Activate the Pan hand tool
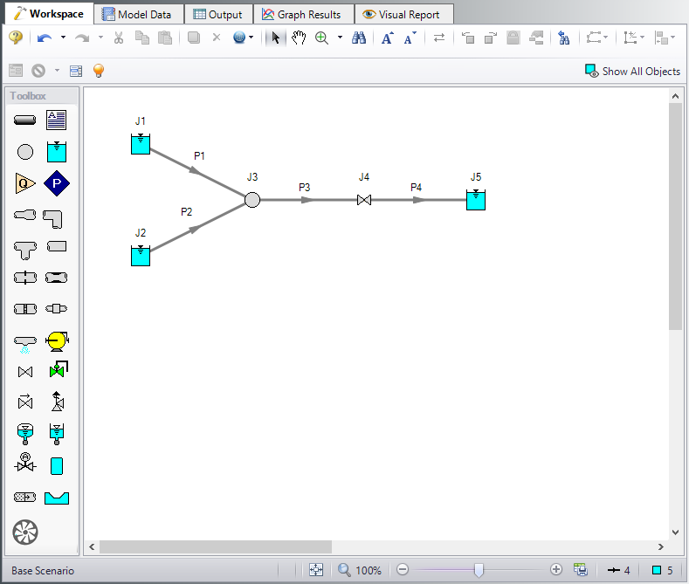 coord(299,38)
